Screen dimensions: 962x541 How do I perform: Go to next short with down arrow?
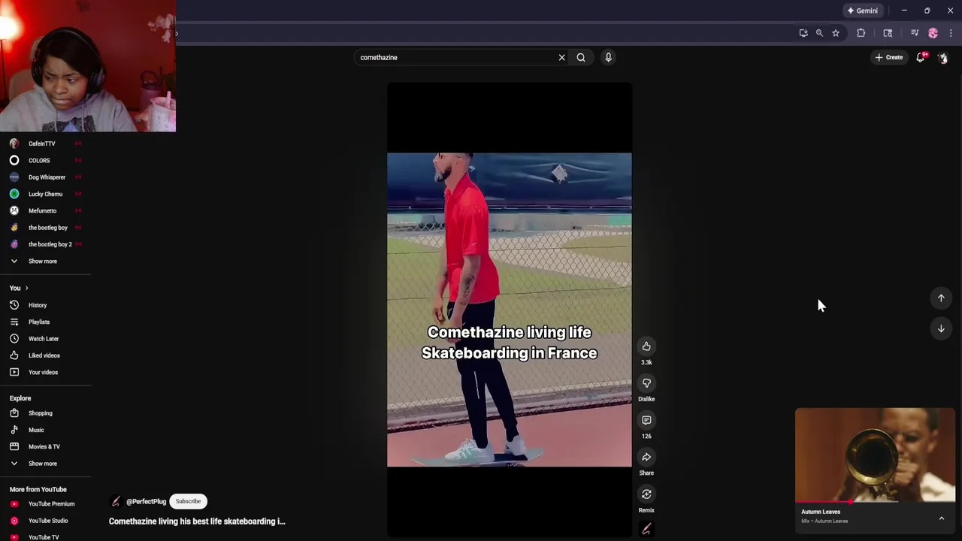(941, 328)
